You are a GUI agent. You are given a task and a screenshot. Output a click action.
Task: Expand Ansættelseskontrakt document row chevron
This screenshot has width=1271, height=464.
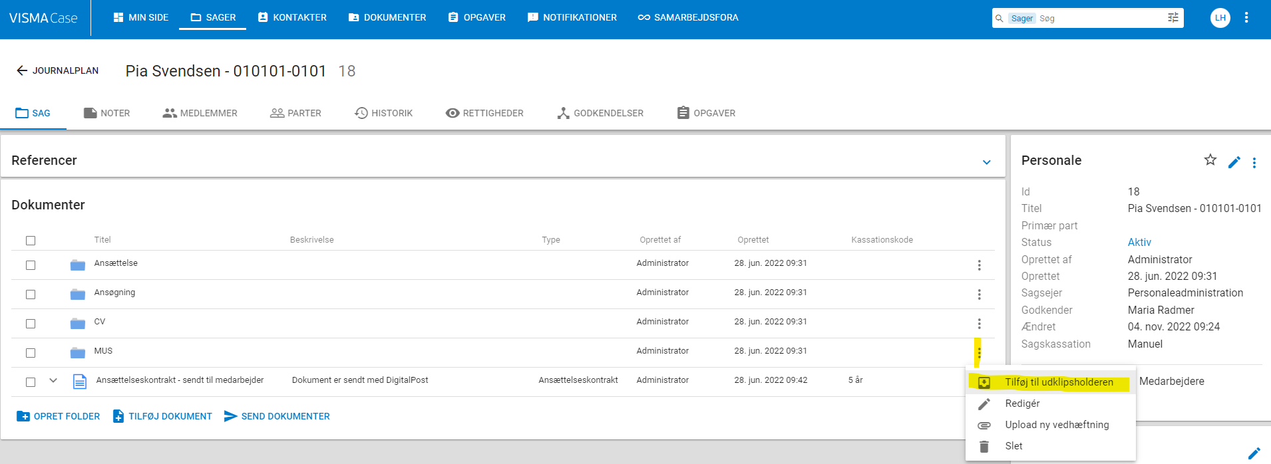coord(53,381)
